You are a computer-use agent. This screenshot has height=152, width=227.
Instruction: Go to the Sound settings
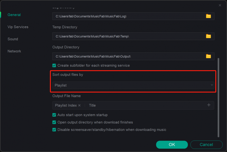[13, 39]
